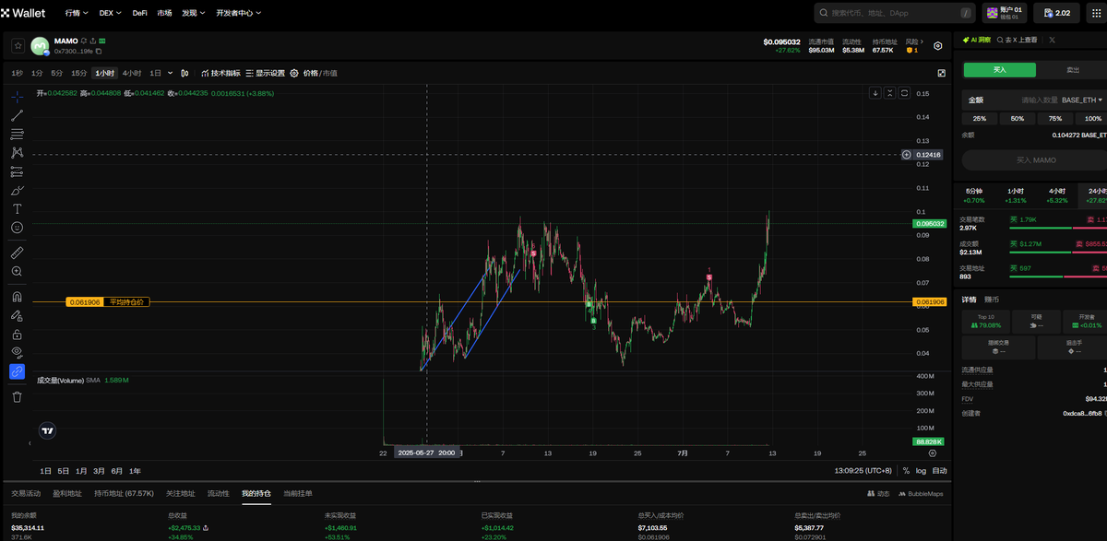Close the AI insight bar with X
1107x541 pixels.
tap(1053, 41)
